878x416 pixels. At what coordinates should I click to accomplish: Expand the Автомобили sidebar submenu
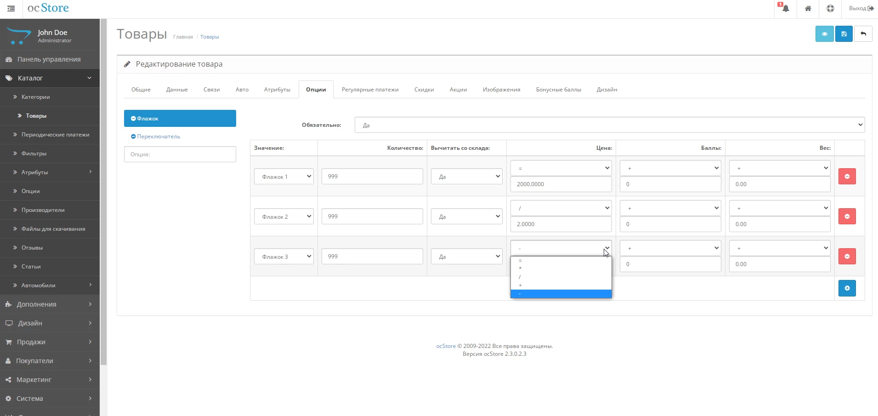point(50,285)
